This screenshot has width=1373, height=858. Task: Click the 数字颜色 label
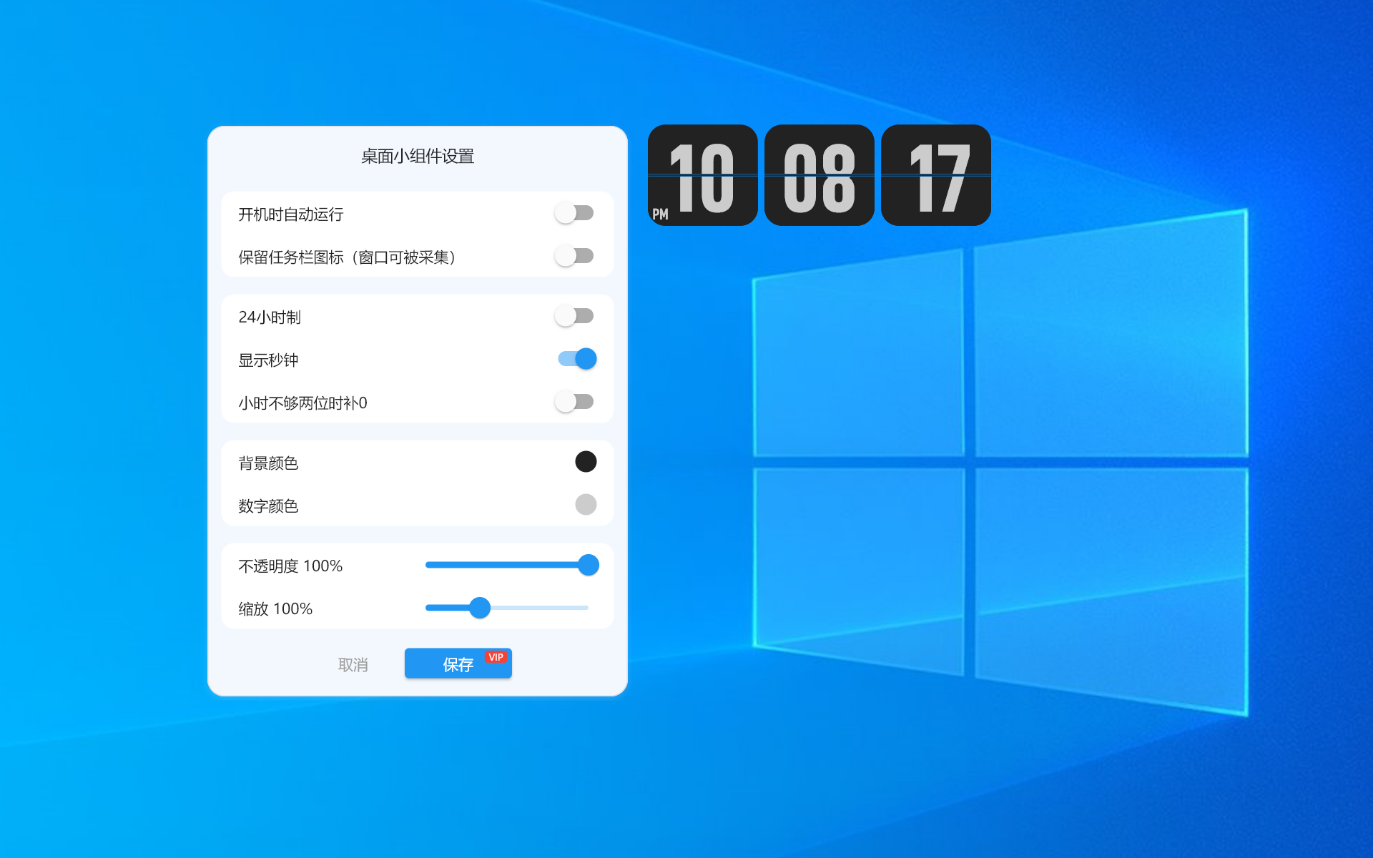tap(268, 506)
